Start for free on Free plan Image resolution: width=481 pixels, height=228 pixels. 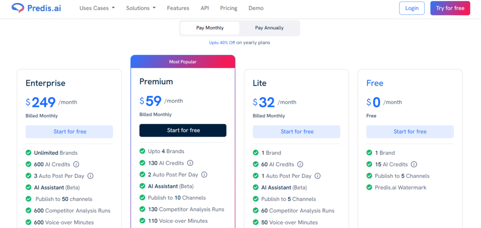[410, 132]
